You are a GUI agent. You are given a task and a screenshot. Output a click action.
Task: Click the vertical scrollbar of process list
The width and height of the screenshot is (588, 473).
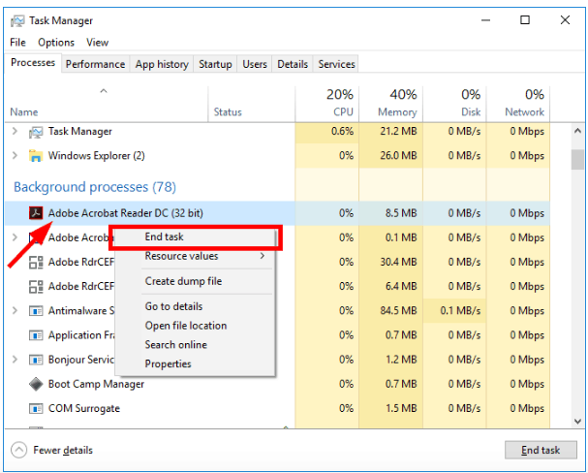coord(577,159)
